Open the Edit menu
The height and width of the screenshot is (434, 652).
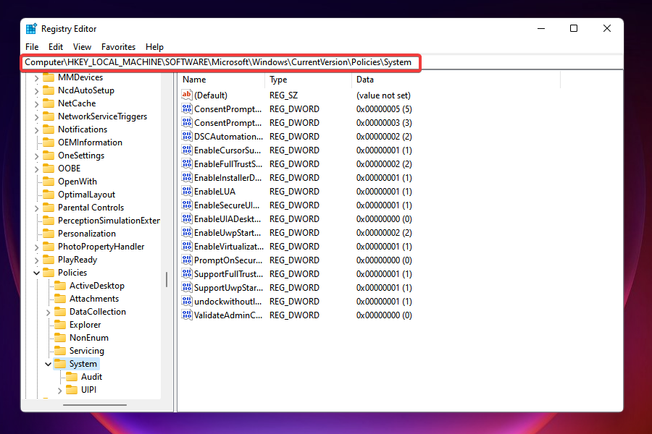(55, 47)
